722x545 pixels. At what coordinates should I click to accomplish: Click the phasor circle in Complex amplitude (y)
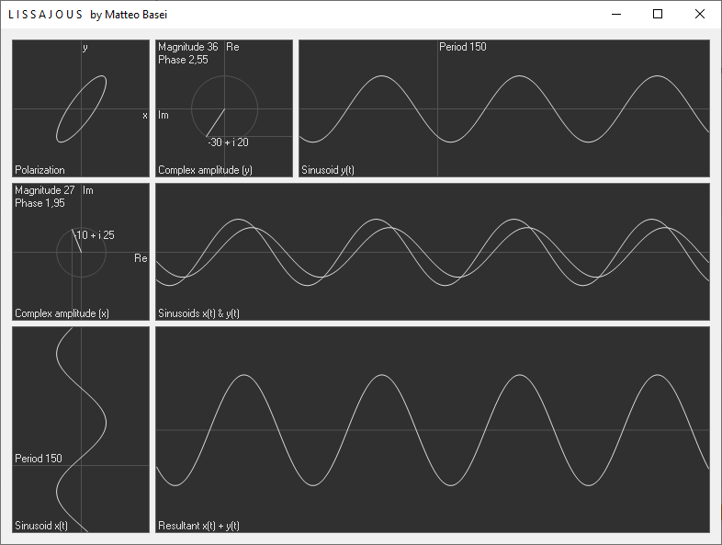[225, 109]
